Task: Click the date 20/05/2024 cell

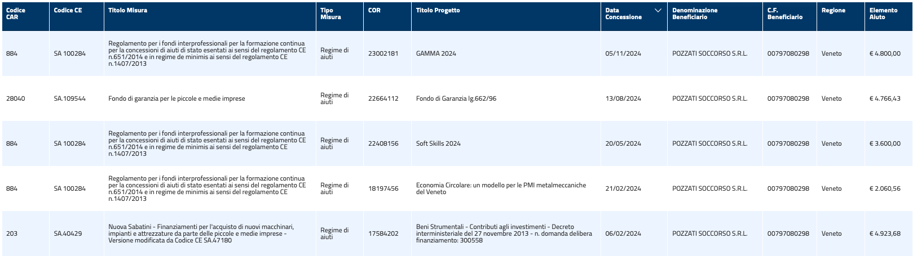Action: 623,143
